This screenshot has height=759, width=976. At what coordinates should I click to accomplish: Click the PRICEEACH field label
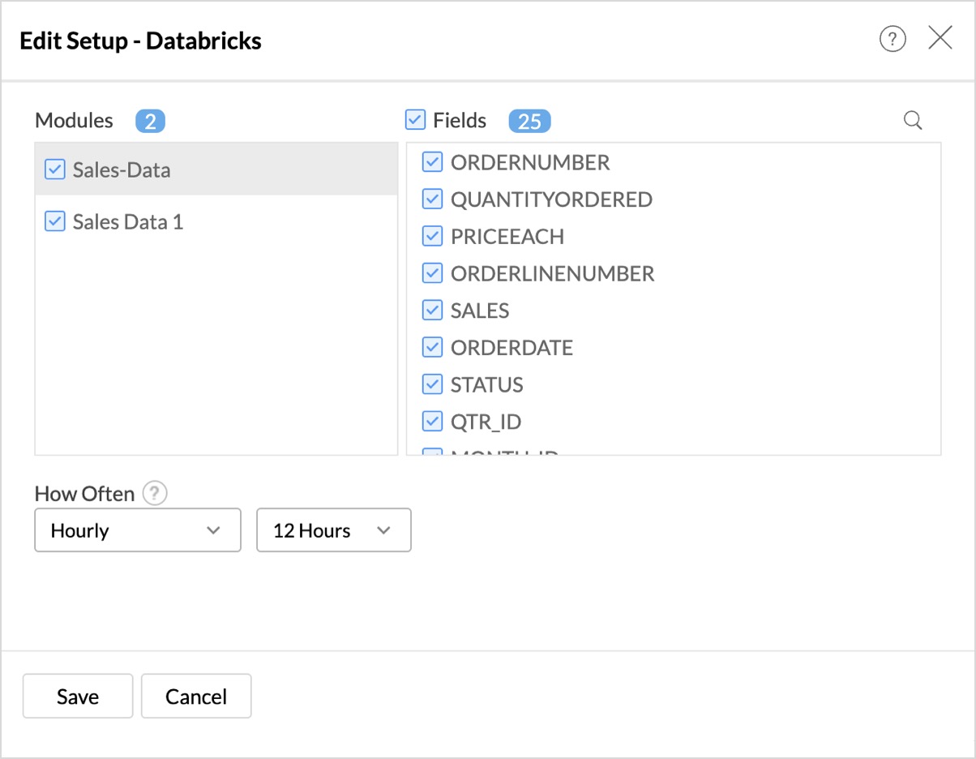[x=507, y=236]
